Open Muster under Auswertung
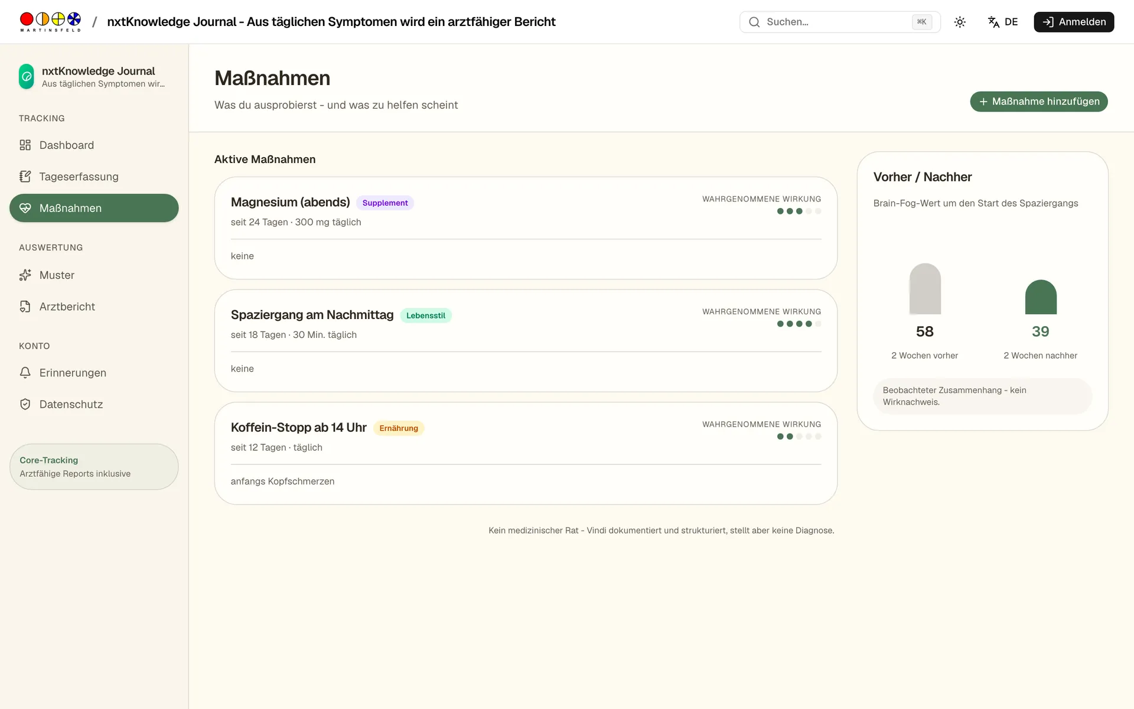The width and height of the screenshot is (1134, 709). [x=94, y=275]
